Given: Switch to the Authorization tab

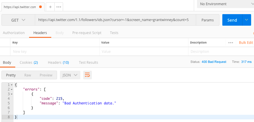Looking at the screenshot, I should point(14,33).
